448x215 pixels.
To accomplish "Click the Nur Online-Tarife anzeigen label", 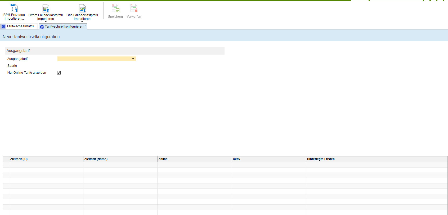I will [27, 73].
